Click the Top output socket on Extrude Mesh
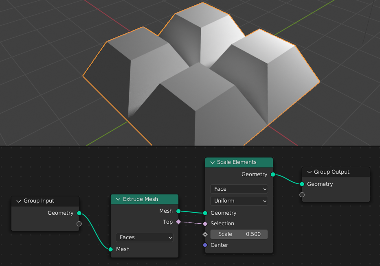 point(178,222)
